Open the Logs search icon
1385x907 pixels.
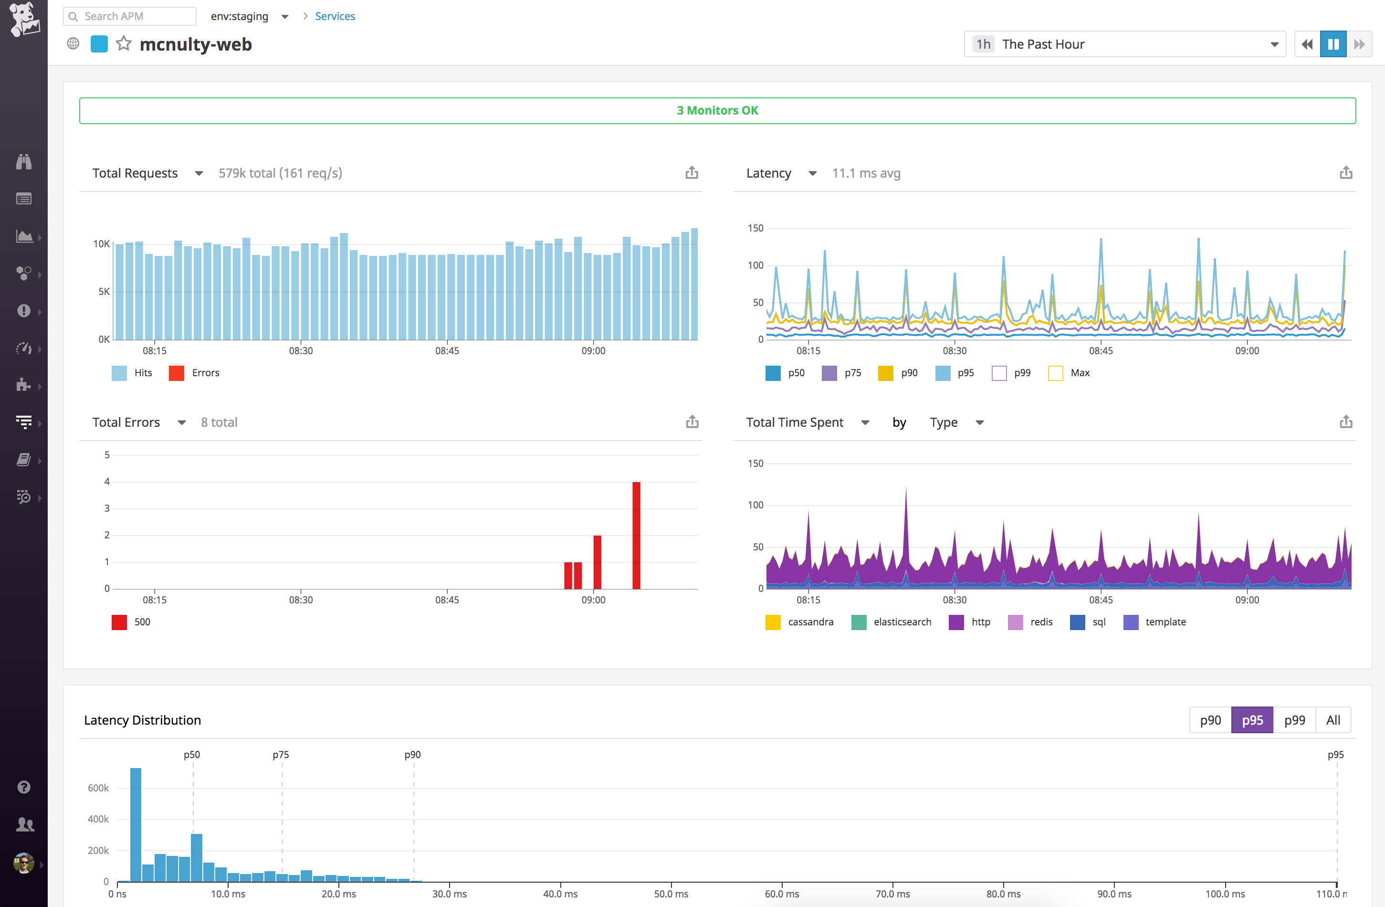click(x=23, y=498)
